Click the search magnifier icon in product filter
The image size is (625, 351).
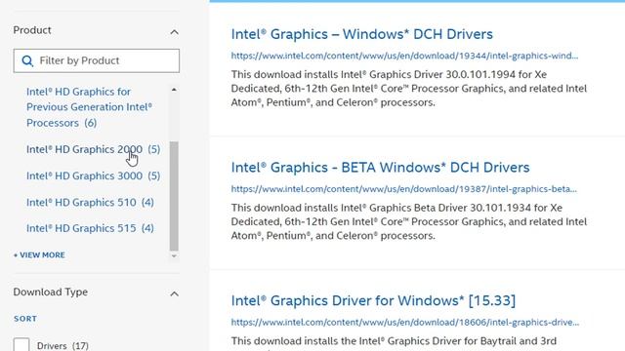[x=27, y=60]
